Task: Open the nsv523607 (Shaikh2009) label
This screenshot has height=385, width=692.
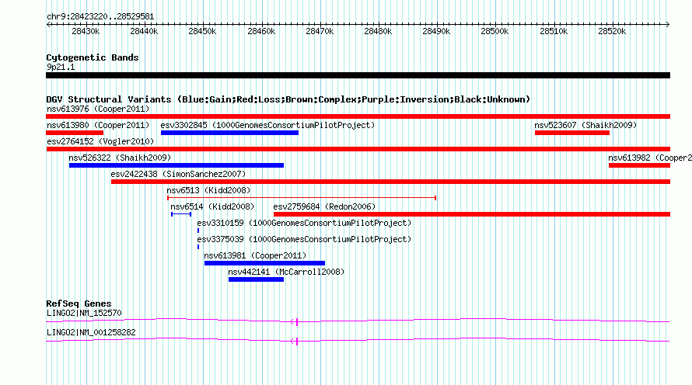Action: (x=585, y=125)
